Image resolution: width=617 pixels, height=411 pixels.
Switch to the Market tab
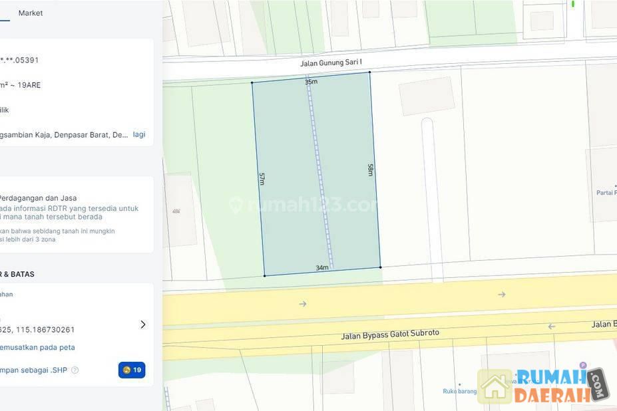31,13
